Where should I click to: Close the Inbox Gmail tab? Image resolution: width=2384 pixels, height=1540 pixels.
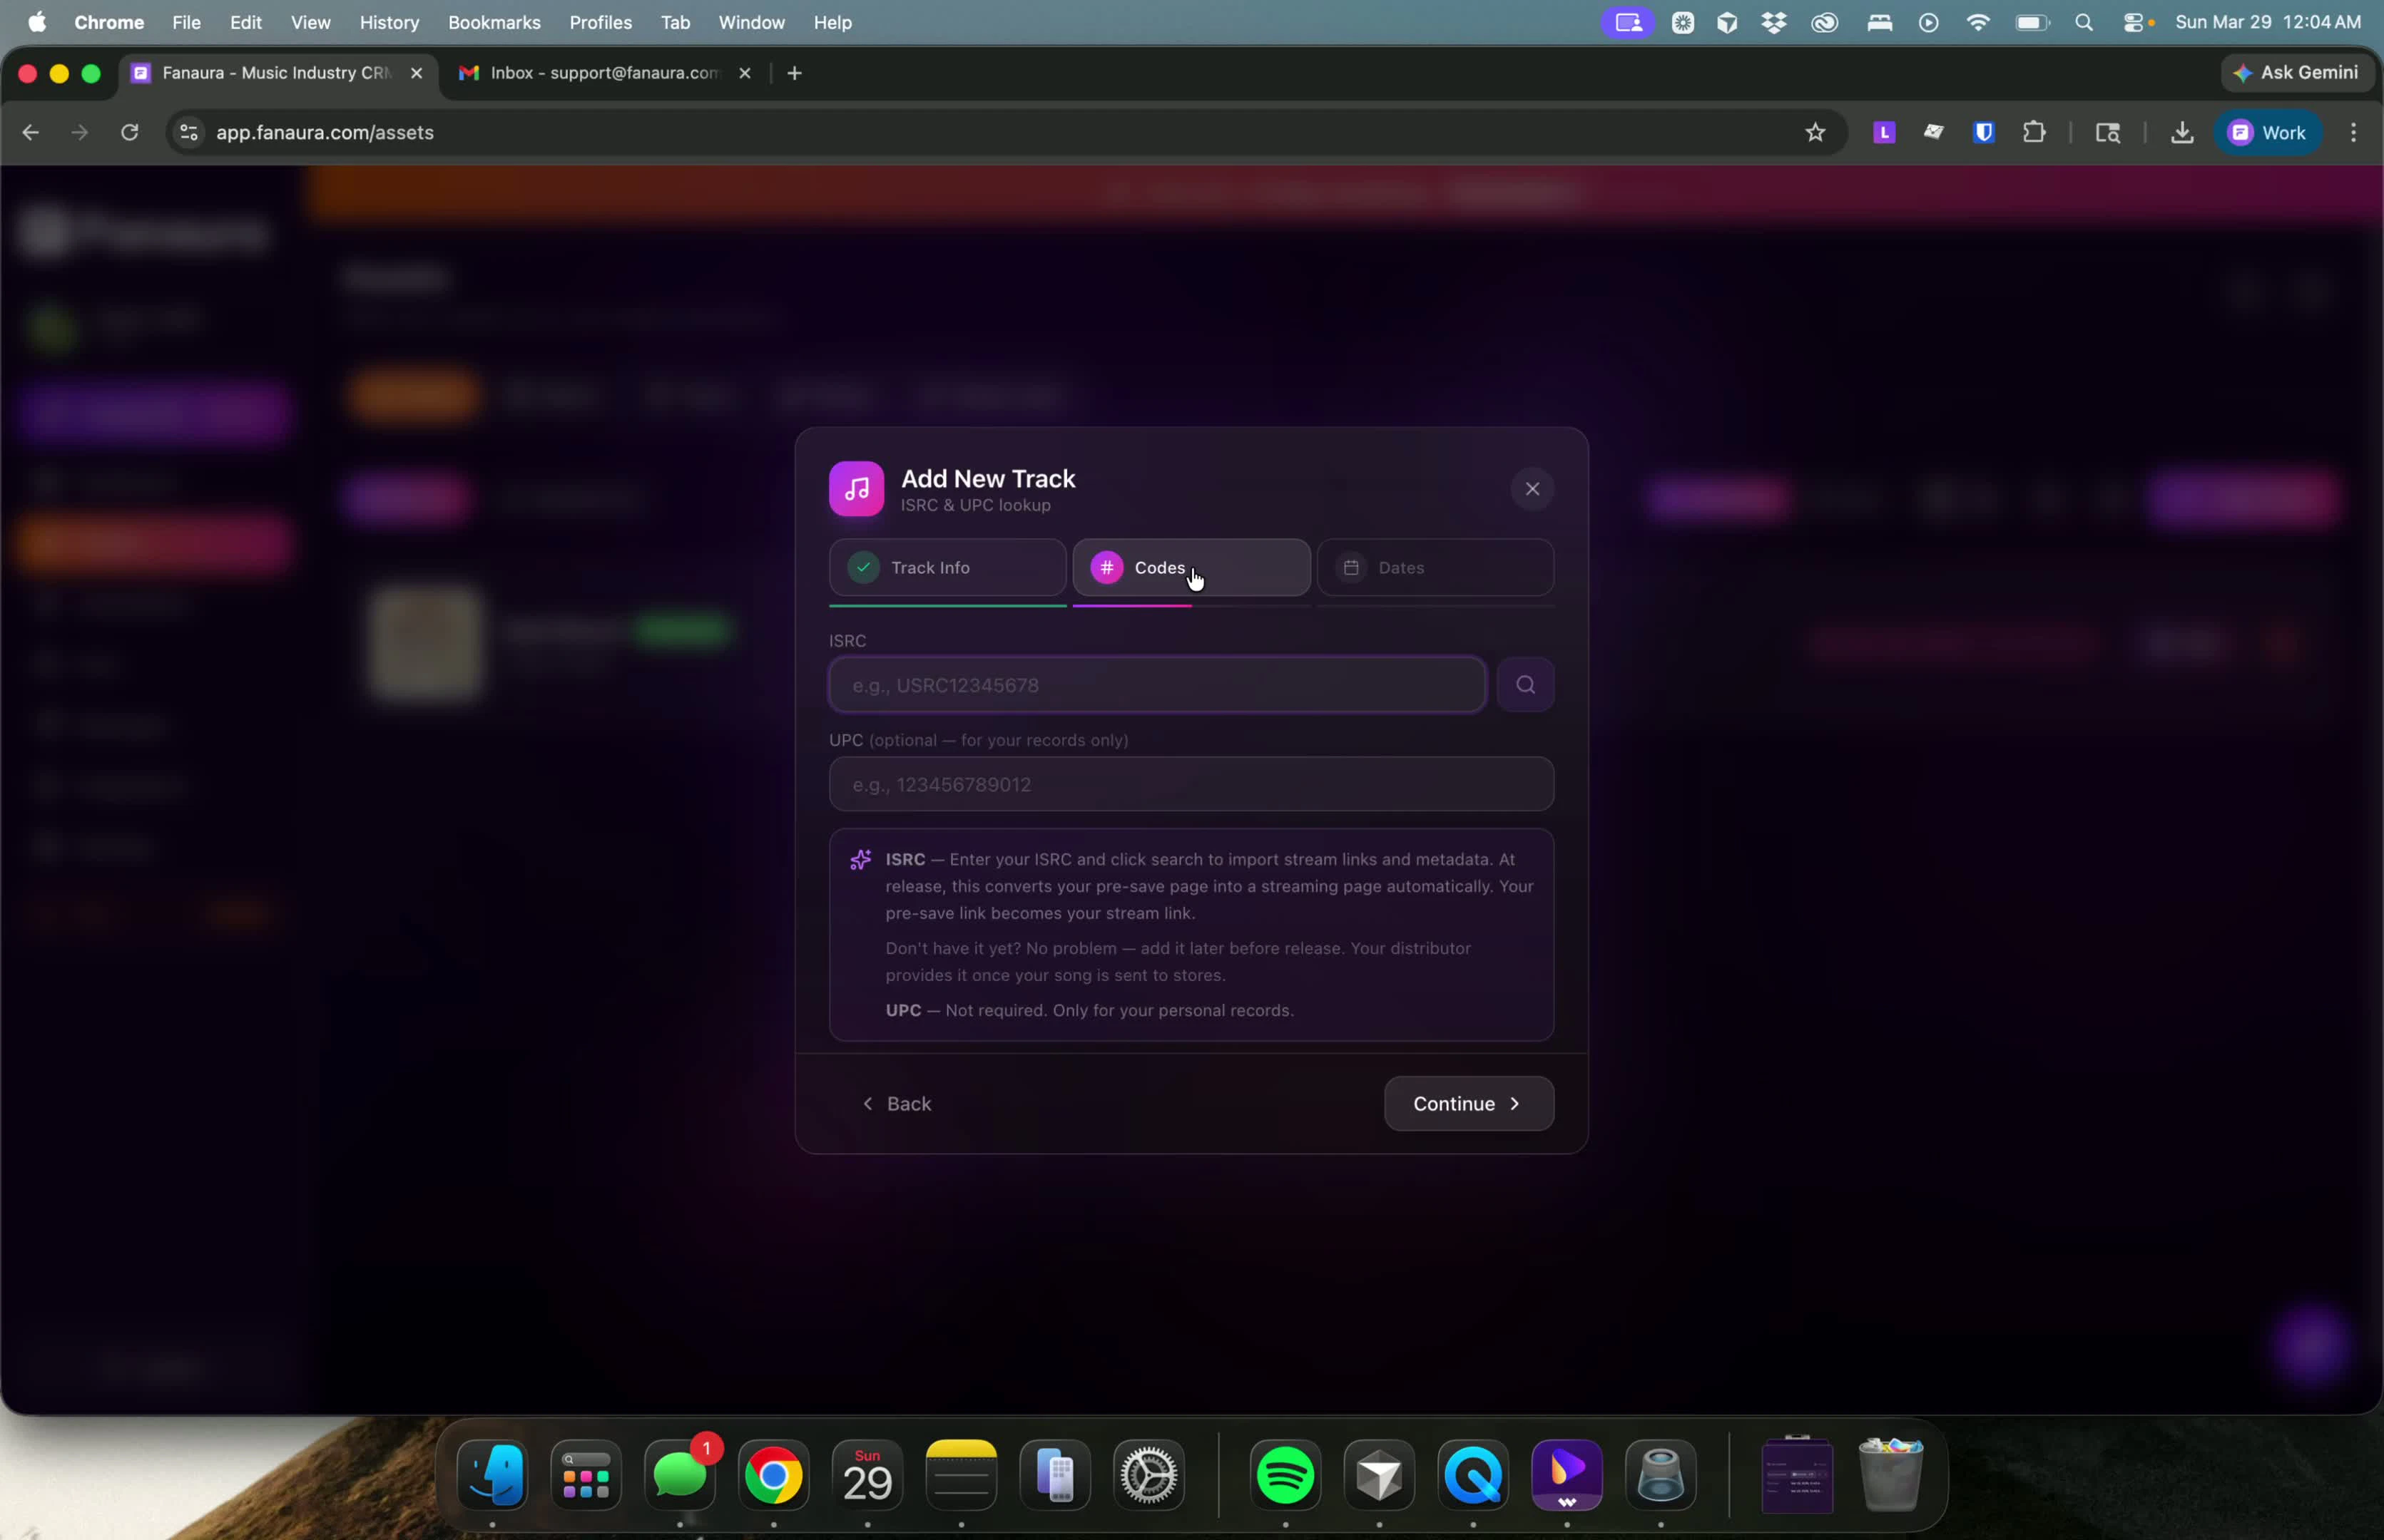tap(744, 73)
